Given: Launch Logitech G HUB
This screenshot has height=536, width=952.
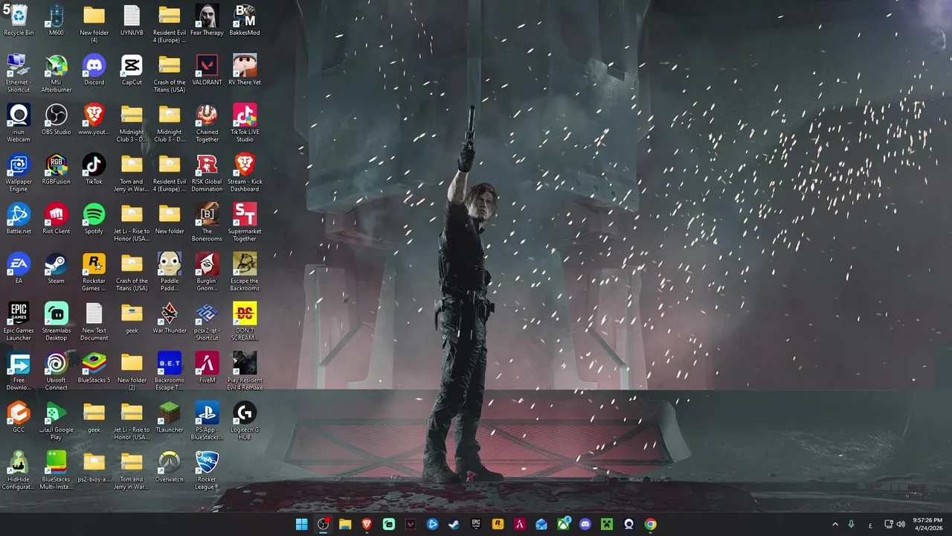Looking at the screenshot, I should coord(245,421).
